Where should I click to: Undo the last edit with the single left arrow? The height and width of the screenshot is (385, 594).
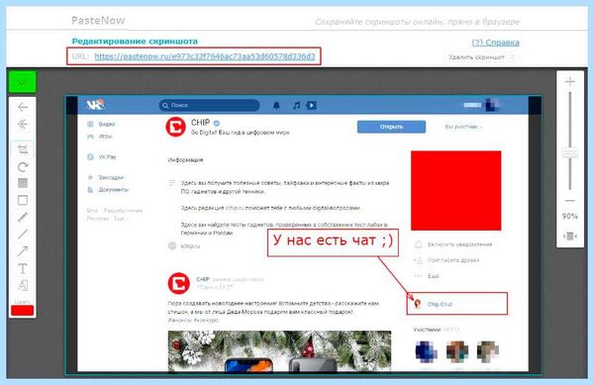(x=23, y=108)
